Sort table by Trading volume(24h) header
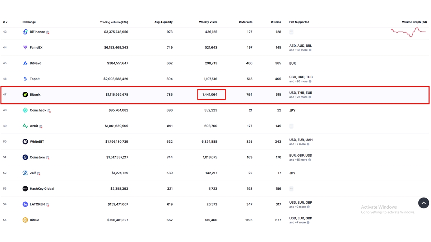431x242 pixels. (114, 22)
